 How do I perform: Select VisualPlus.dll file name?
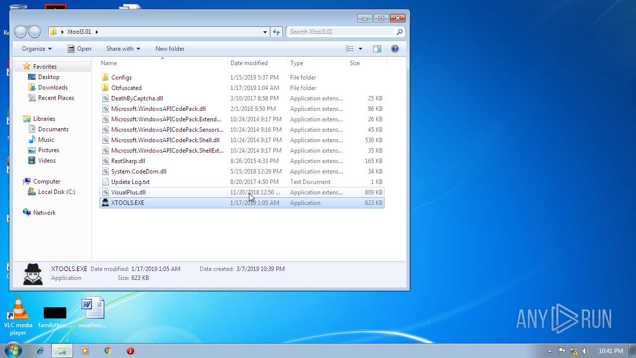(128, 192)
